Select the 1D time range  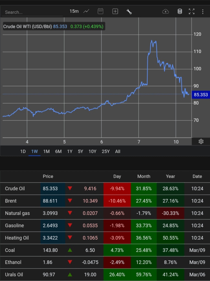tap(23, 152)
